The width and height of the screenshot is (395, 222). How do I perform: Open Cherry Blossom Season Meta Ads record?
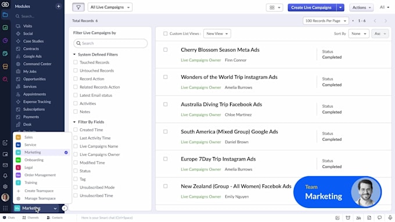coord(220,50)
